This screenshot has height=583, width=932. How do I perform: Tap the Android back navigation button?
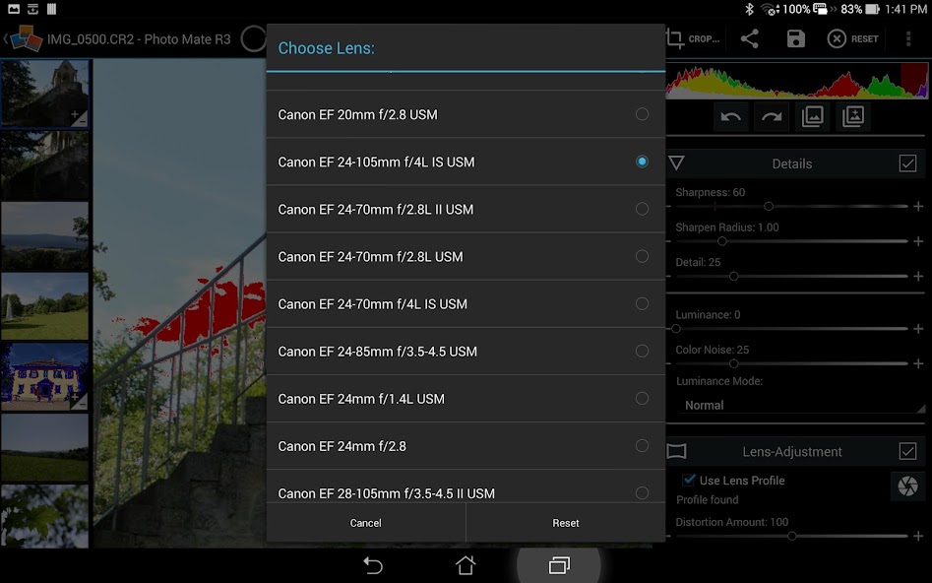(x=373, y=564)
